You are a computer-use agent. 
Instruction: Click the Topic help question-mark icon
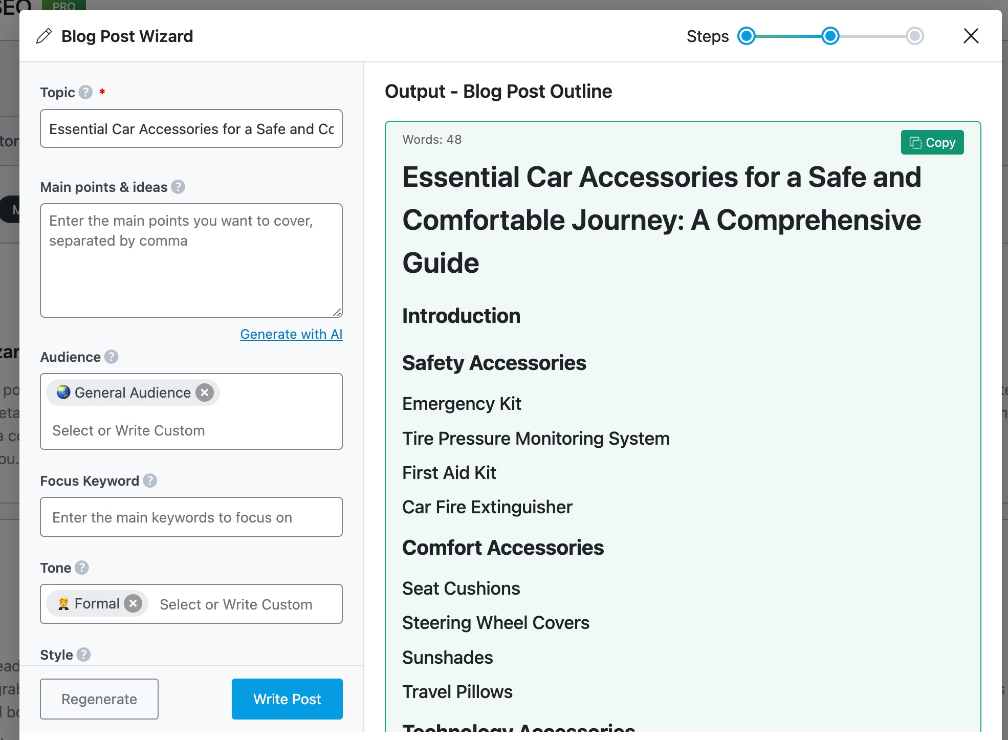coord(85,92)
